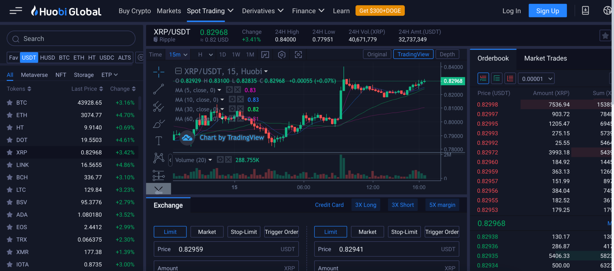The width and height of the screenshot is (614, 271).
Task: Open the hamburger menu beside Huobi logo
Action: point(16,11)
